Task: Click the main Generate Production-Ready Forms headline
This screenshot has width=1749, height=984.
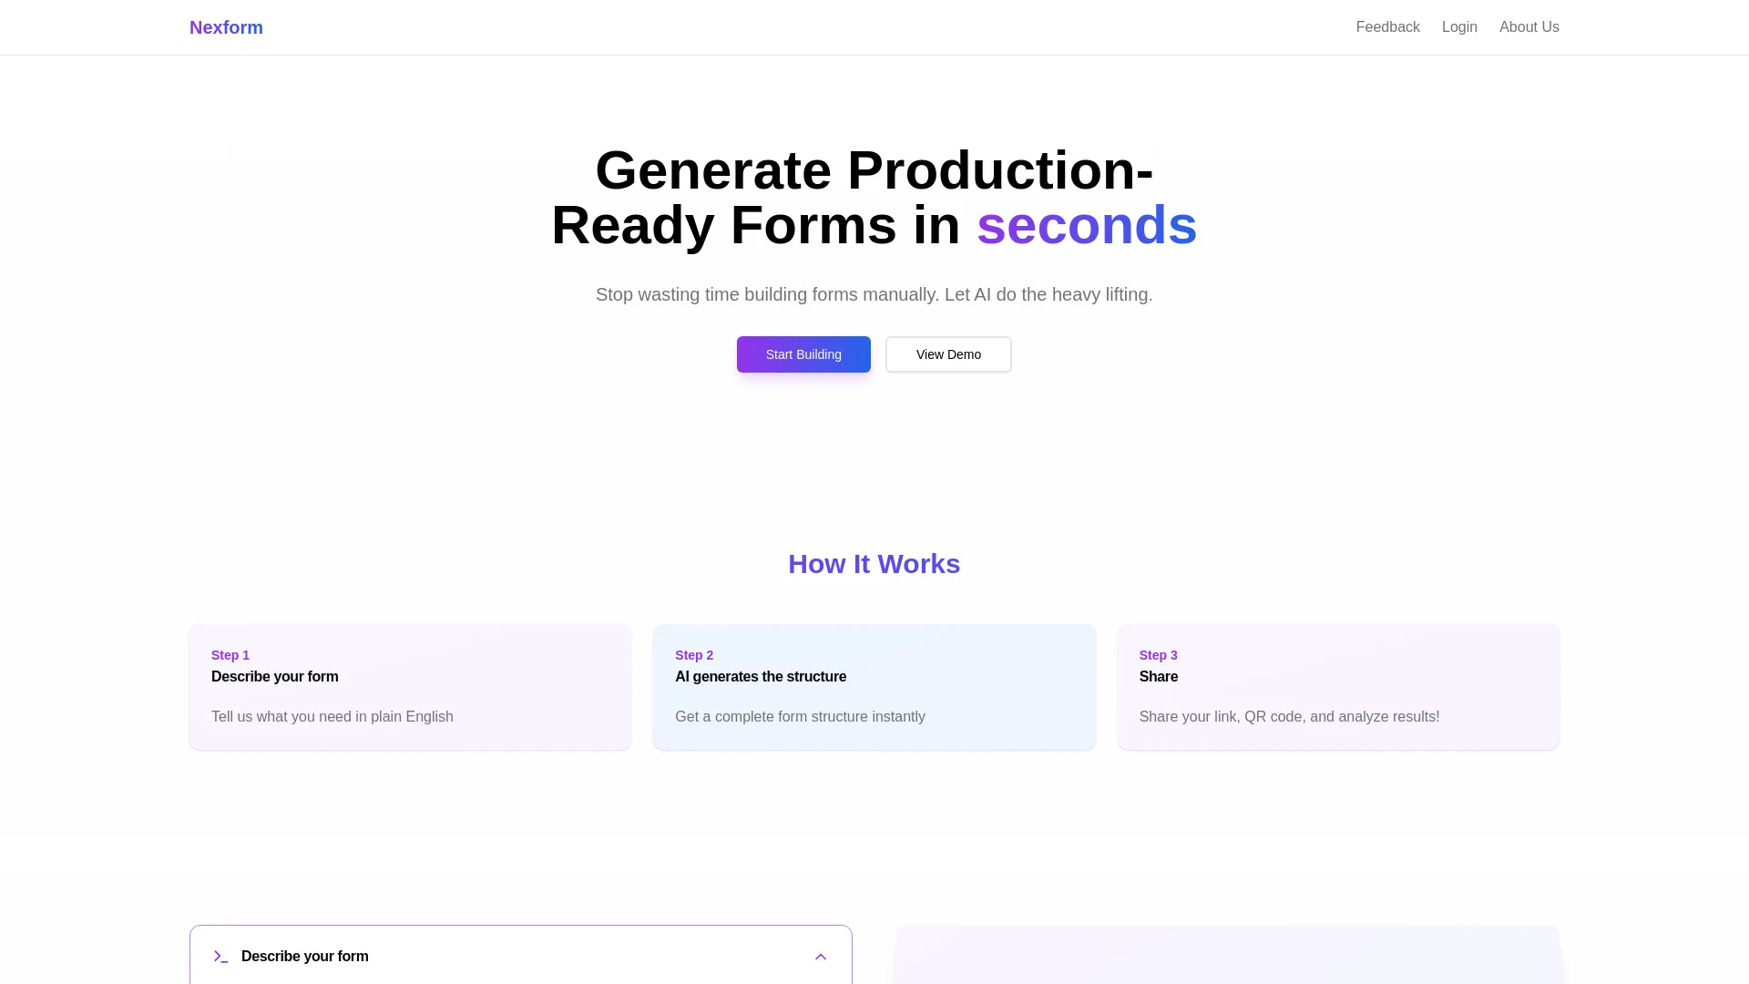Action: point(874,197)
